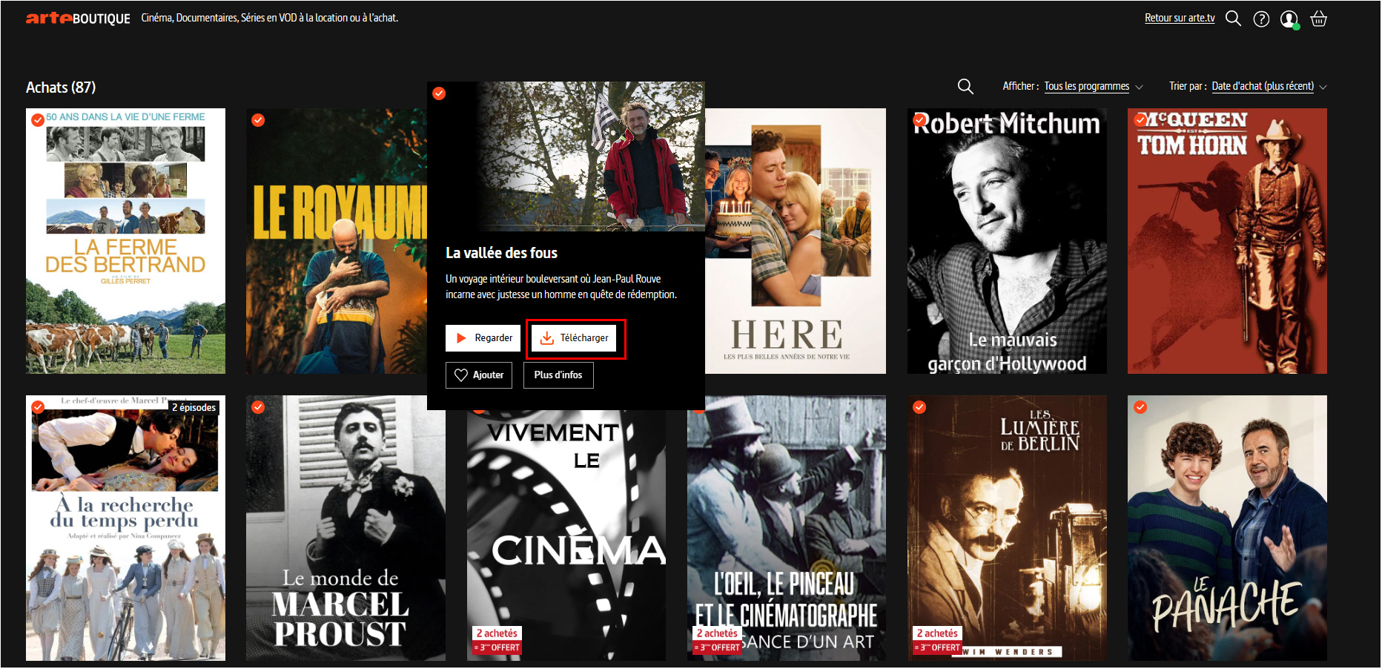Open the 'Date d'achat (plus récent)' sort dropdown
The image size is (1382, 669).
coord(1269,87)
